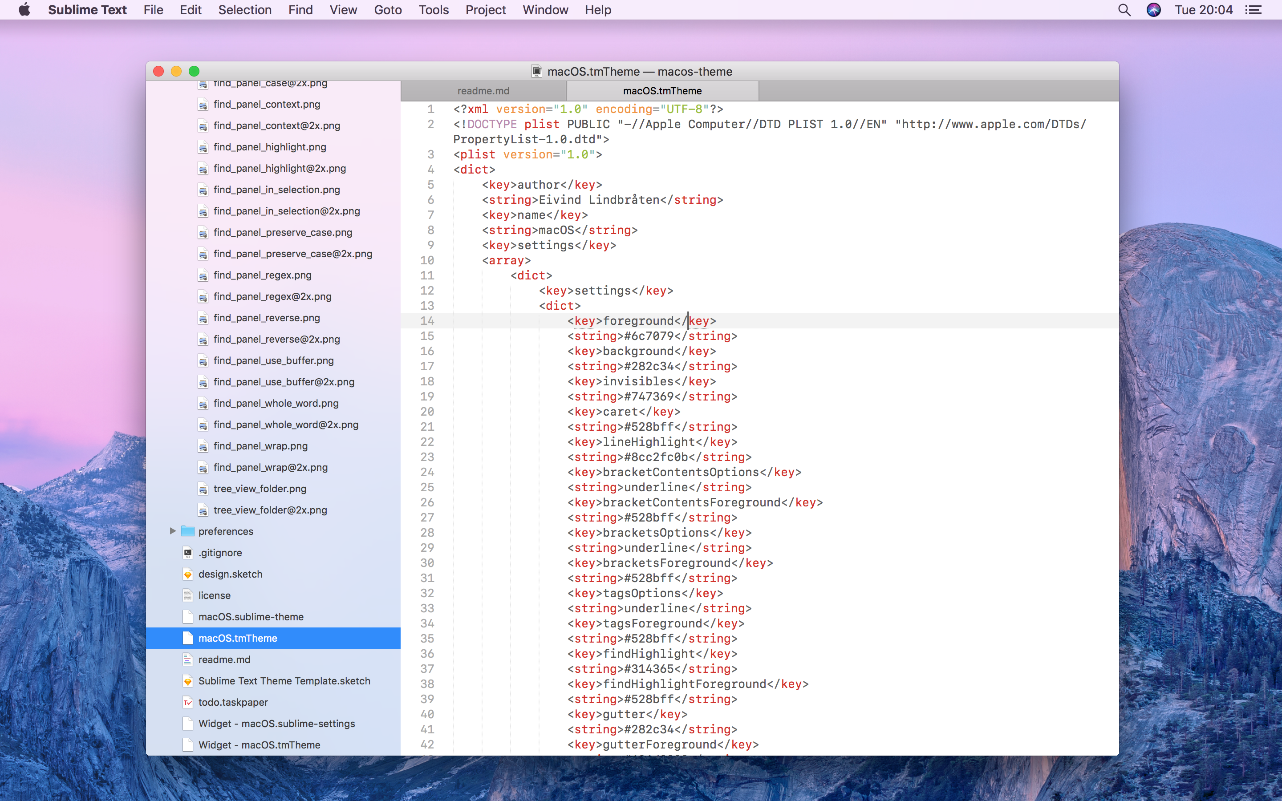Image resolution: width=1282 pixels, height=801 pixels.
Task: Select the macOS.tmTheme tab
Action: pos(662,91)
